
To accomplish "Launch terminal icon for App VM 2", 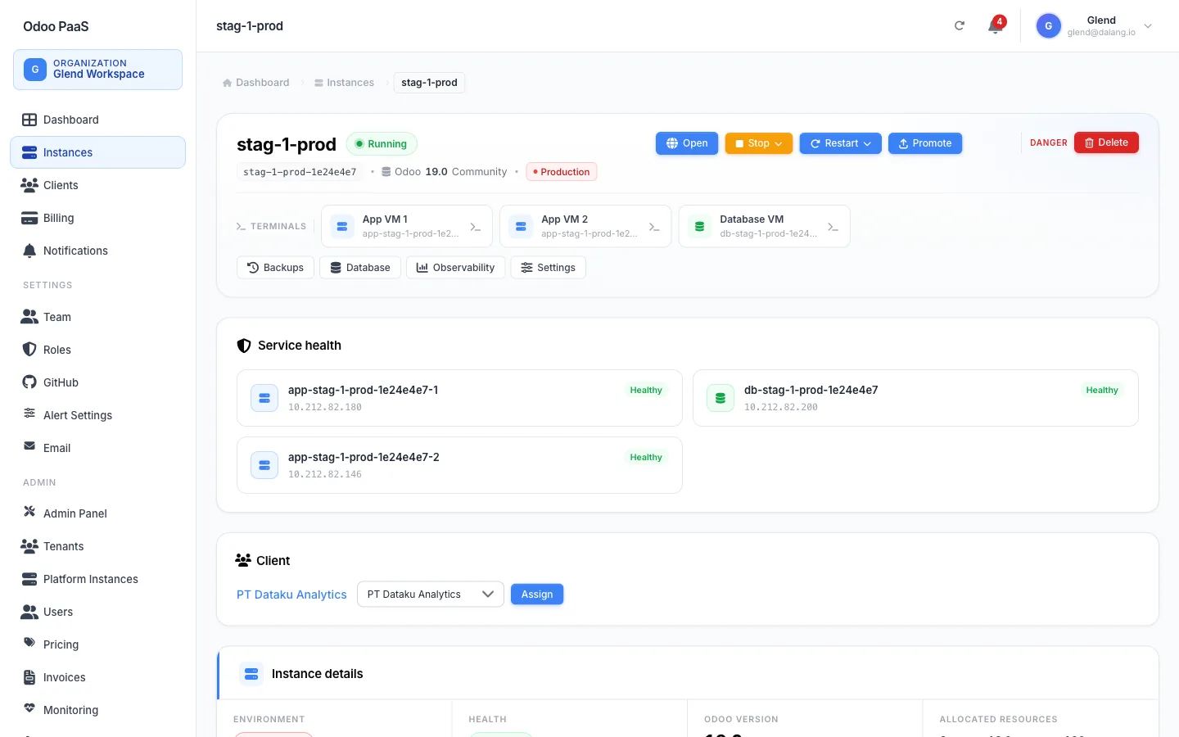I will coord(654,227).
